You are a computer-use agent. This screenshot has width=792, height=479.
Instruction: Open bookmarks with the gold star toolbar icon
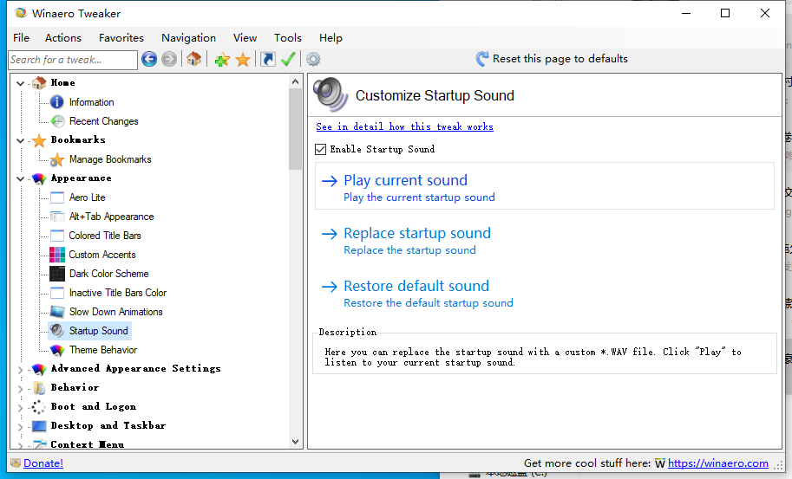point(243,60)
